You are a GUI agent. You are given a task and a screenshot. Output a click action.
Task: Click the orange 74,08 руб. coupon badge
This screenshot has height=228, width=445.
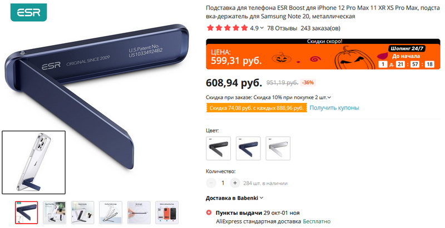tap(256, 108)
